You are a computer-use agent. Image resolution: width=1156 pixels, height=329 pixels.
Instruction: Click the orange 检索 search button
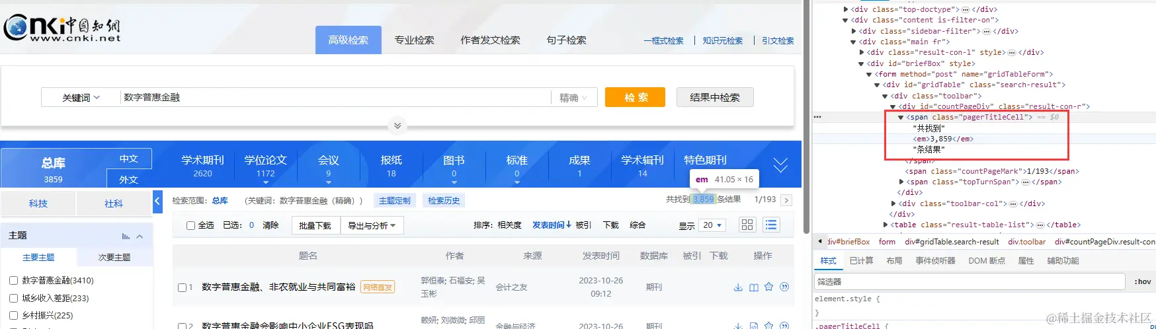pyautogui.click(x=636, y=97)
